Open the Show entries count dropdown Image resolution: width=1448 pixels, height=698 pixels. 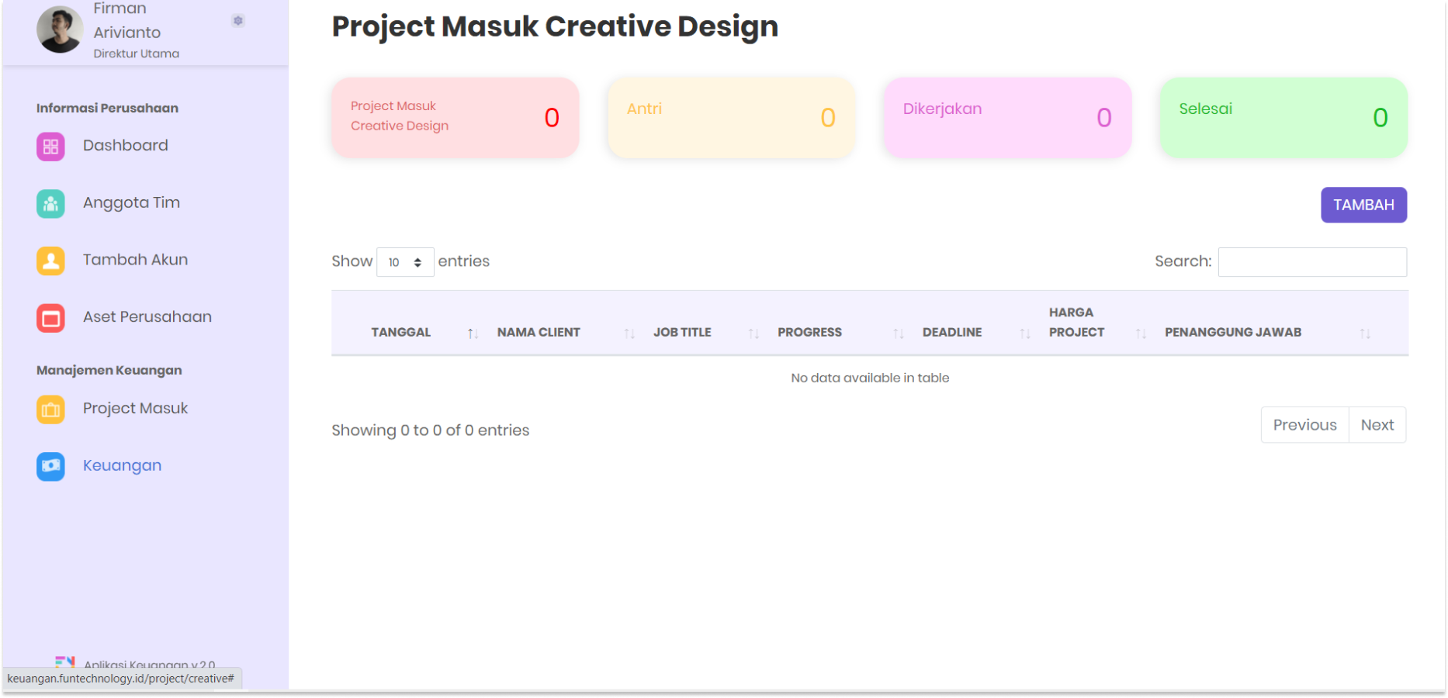(x=404, y=262)
